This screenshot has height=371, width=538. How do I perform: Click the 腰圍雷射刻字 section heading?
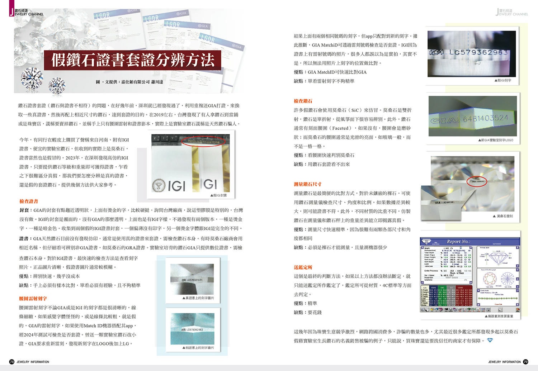coord(33,299)
